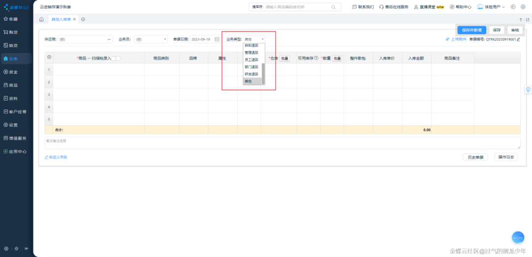The height and width of the screenshot is (257, 532).
Task: Open the 销货 sales sidebar module
Action: point(10,45)
